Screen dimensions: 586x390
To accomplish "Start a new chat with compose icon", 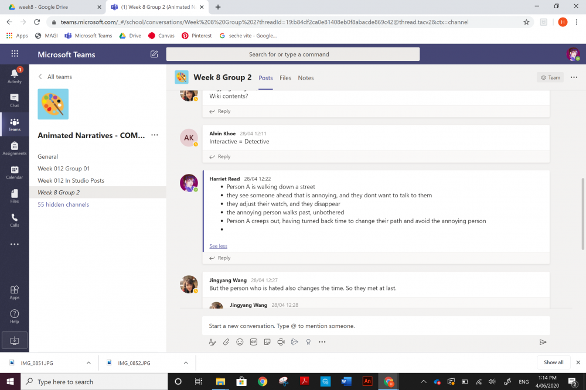I will 154,54.
